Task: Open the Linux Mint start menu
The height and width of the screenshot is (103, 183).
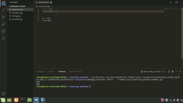Action: (x=3, y=100)
